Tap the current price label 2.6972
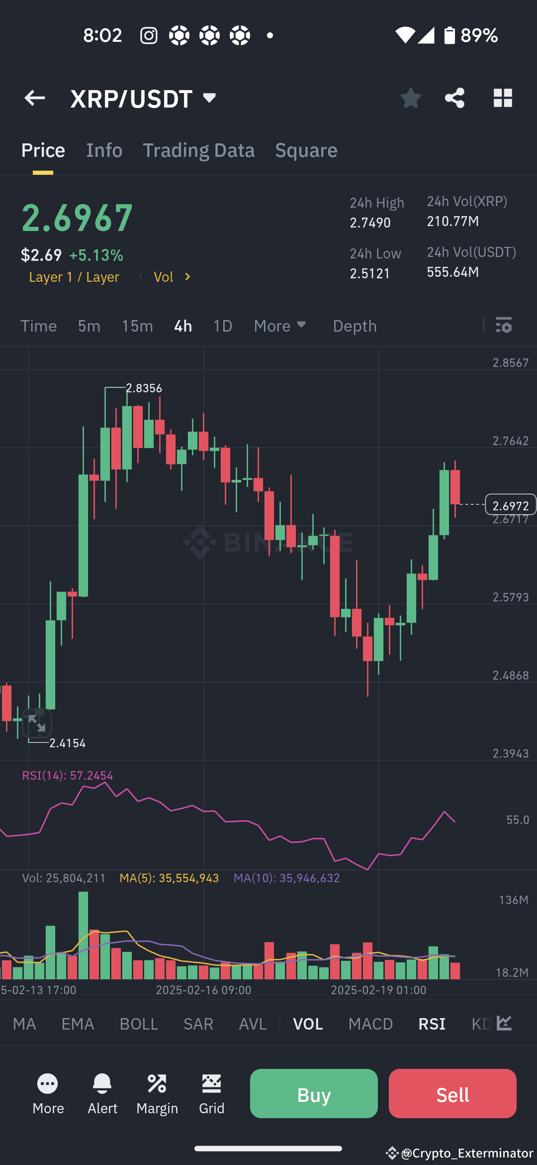Image resolution: width=537 pixels, height=1165 pixels. 511,504
